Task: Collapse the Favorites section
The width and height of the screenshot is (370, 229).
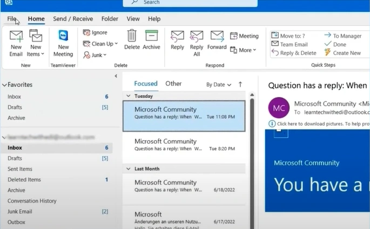Action: pos(4,85)
